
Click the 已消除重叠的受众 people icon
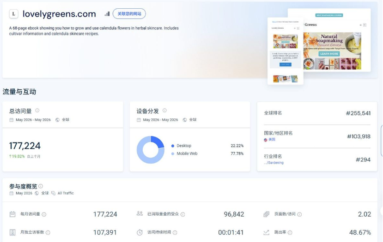tap(140, 213)
